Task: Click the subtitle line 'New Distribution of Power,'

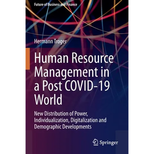Action: tap(61, 113)
